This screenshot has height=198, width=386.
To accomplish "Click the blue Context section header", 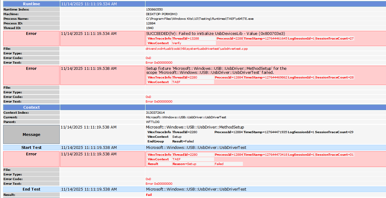I will click(x=31, y=107).
